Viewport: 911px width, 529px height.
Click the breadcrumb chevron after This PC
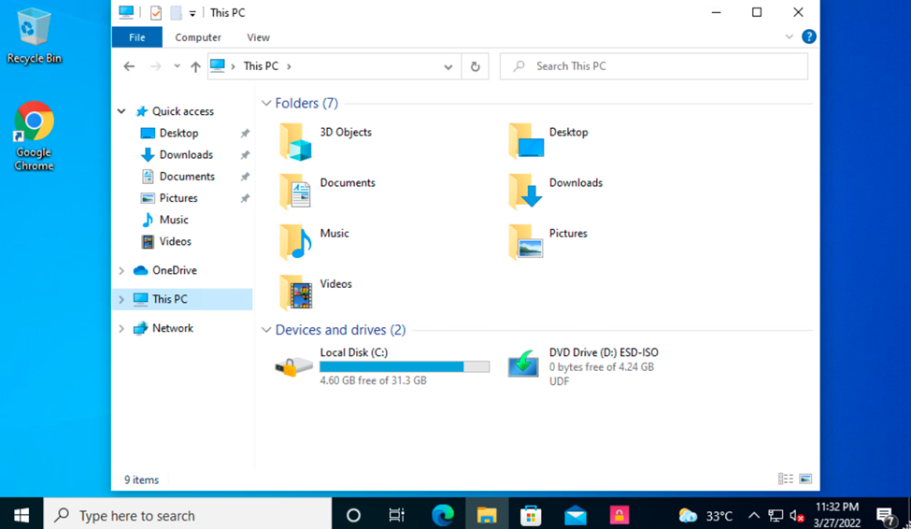(289, 66)
